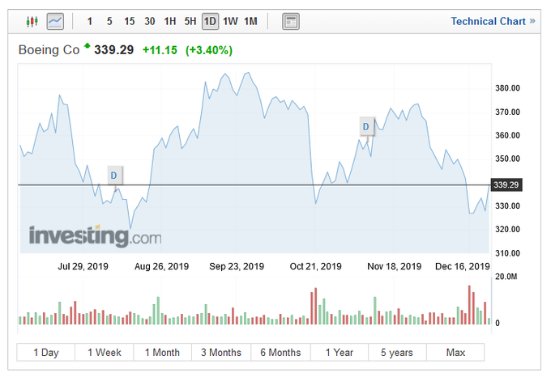
Task: Click the Oct 21, 2019 date label
Action: 315,266
